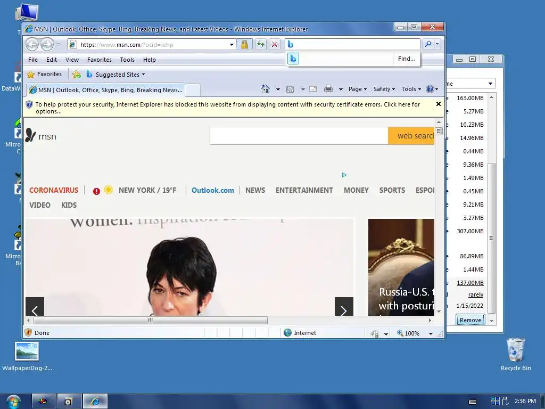Image resolution: width=545 pixels, height=409 pixels.
Task: Open the Windows Start orb
Action: 13,402
